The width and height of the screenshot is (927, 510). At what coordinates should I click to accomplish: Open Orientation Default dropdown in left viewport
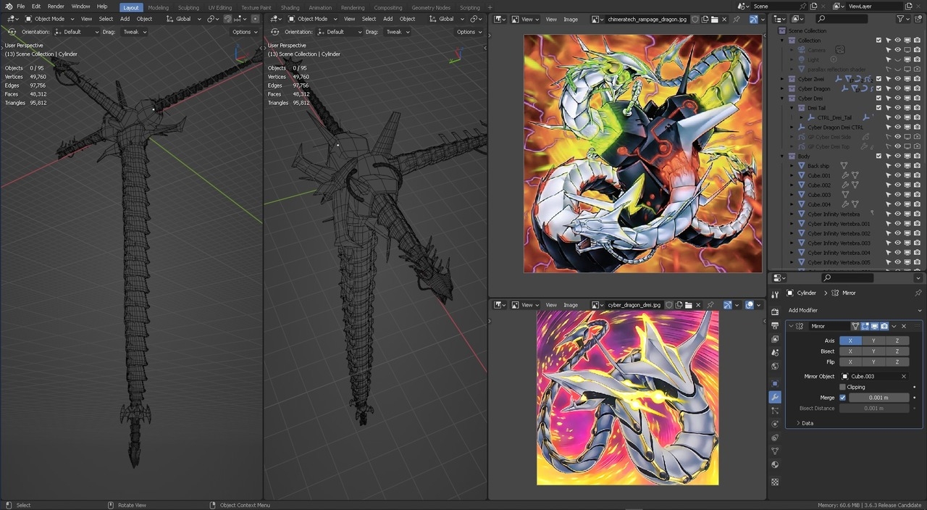(76, 32)
